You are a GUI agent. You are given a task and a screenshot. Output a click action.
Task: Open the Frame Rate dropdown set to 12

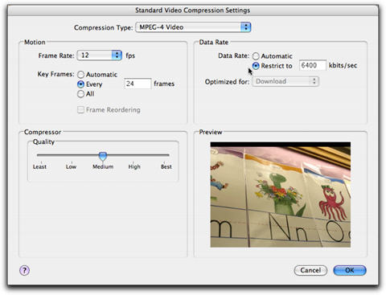(x=100, y=55)
